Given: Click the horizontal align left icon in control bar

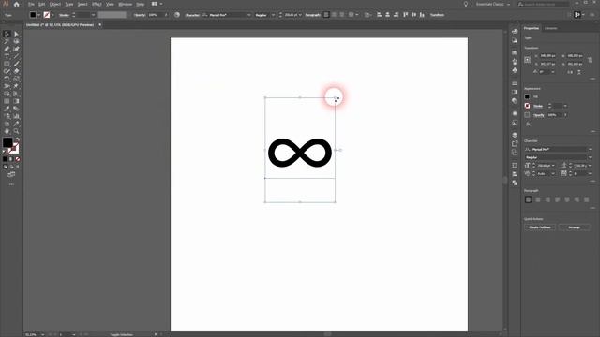Looking at the screenshot, I should (379, 15).
